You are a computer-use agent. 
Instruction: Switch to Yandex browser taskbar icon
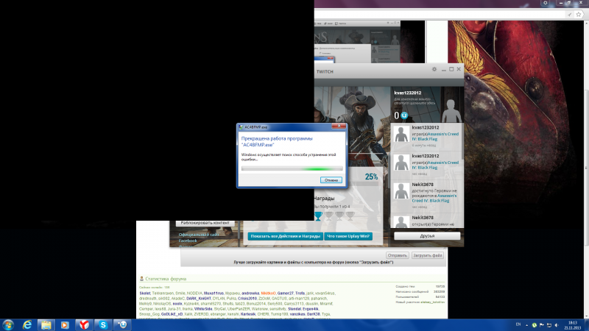[x=84, y=324]
